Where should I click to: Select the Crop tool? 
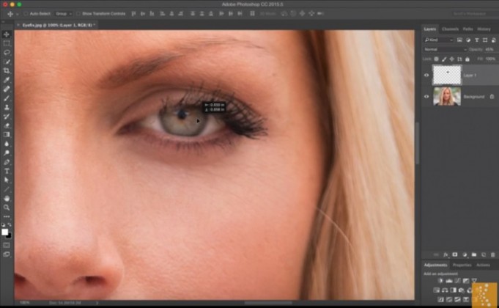pyautogui.click(x=7, y=70)
